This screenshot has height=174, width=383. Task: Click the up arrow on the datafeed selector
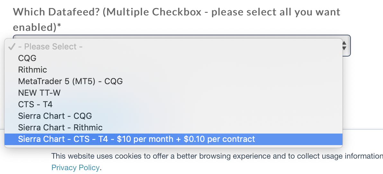point(344,43)
